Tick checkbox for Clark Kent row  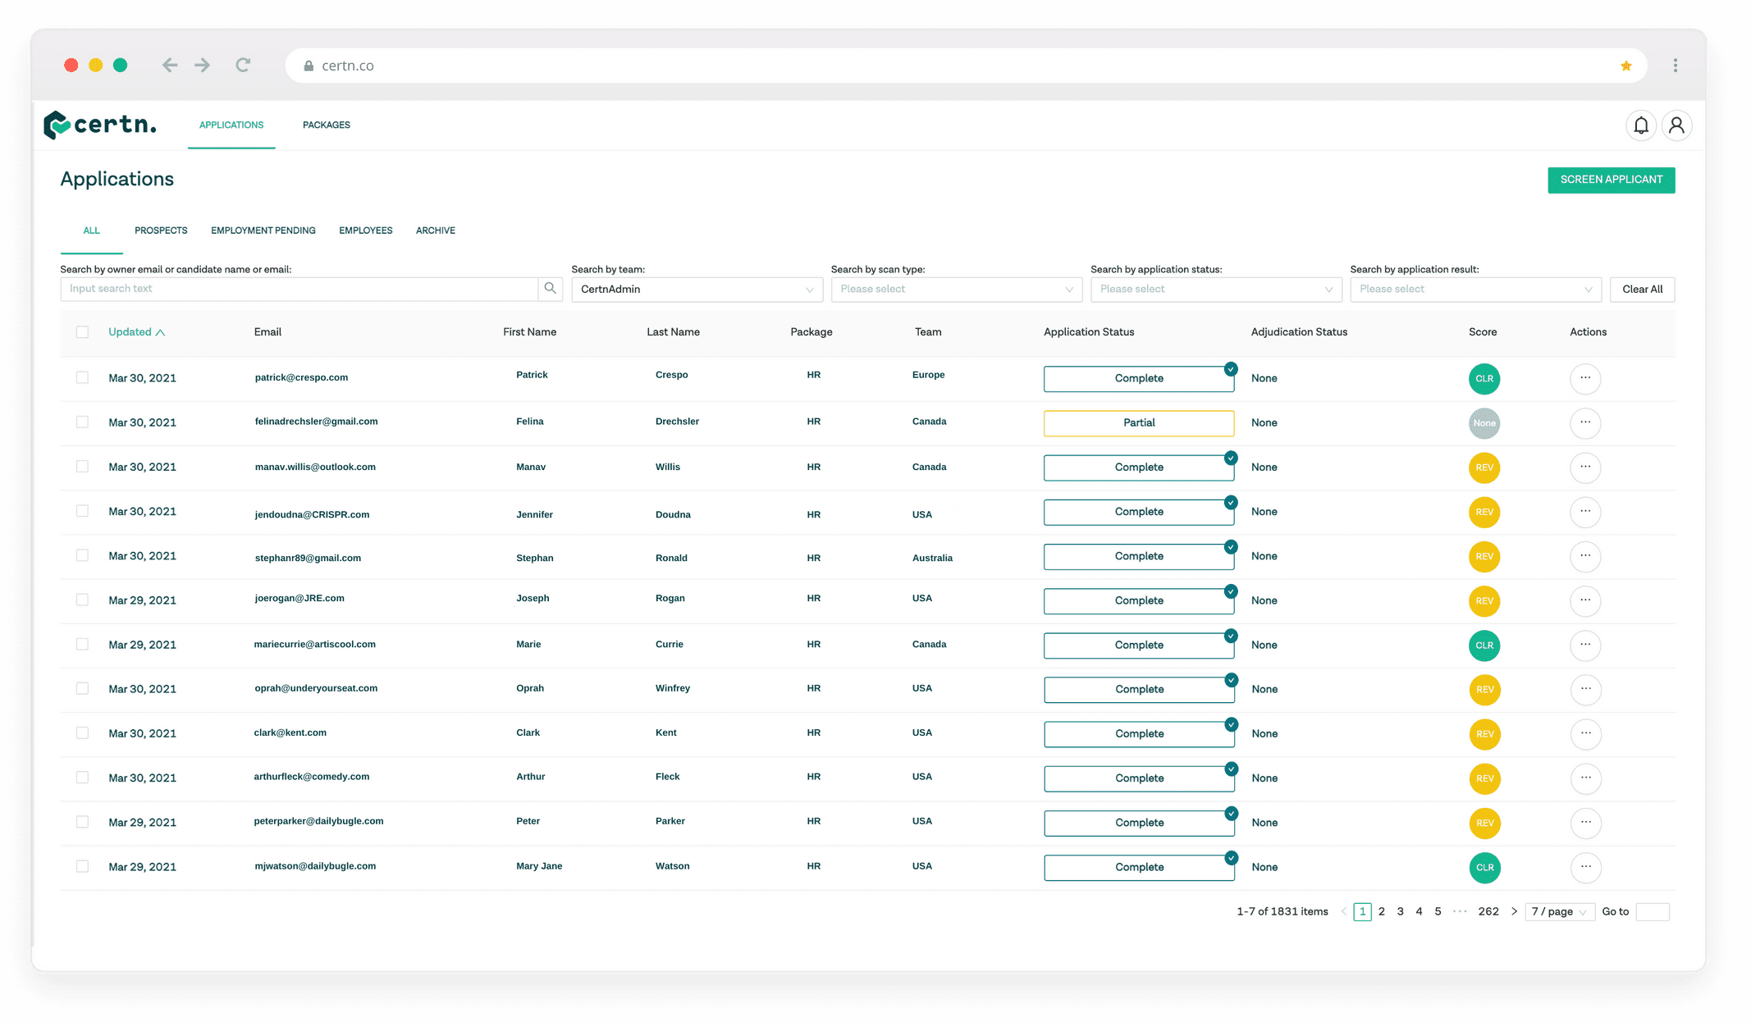coord(82,732)
